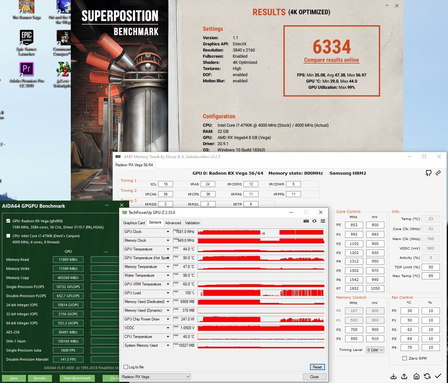Click Start Benchmark in AIDA64
This screenshot has width=448, height=383.
coord(77,378)
